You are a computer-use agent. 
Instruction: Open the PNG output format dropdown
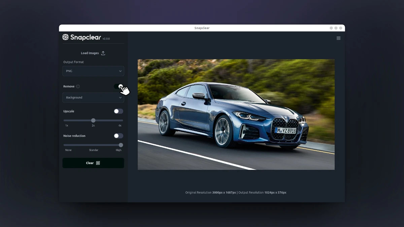point(93,71)
